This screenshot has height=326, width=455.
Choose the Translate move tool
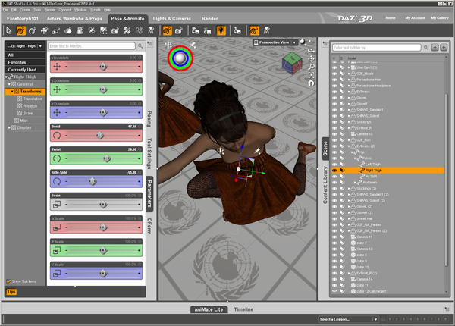[x=44, y=30]
